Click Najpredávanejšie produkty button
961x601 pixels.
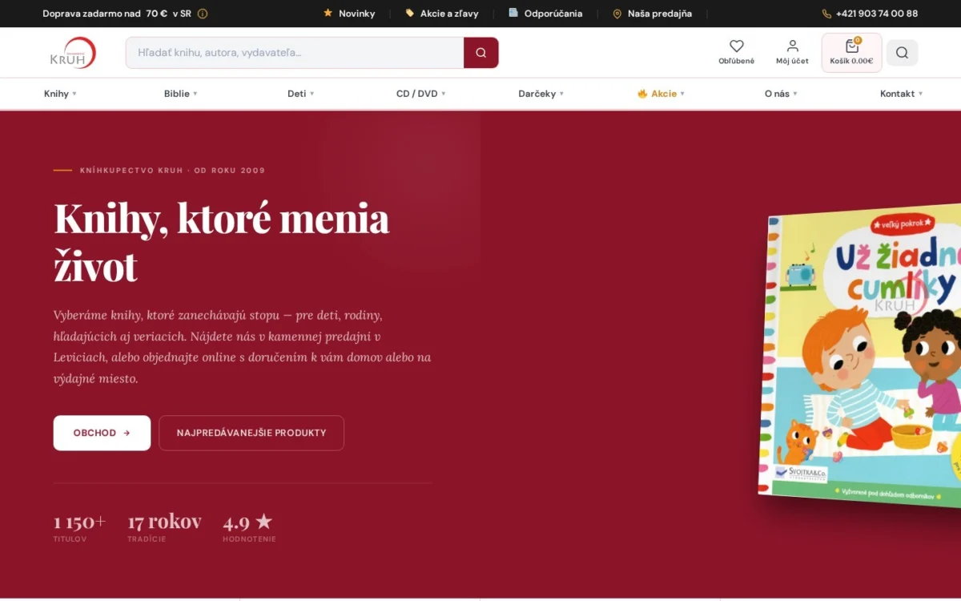pyautogui.click(x=251, y=433)
